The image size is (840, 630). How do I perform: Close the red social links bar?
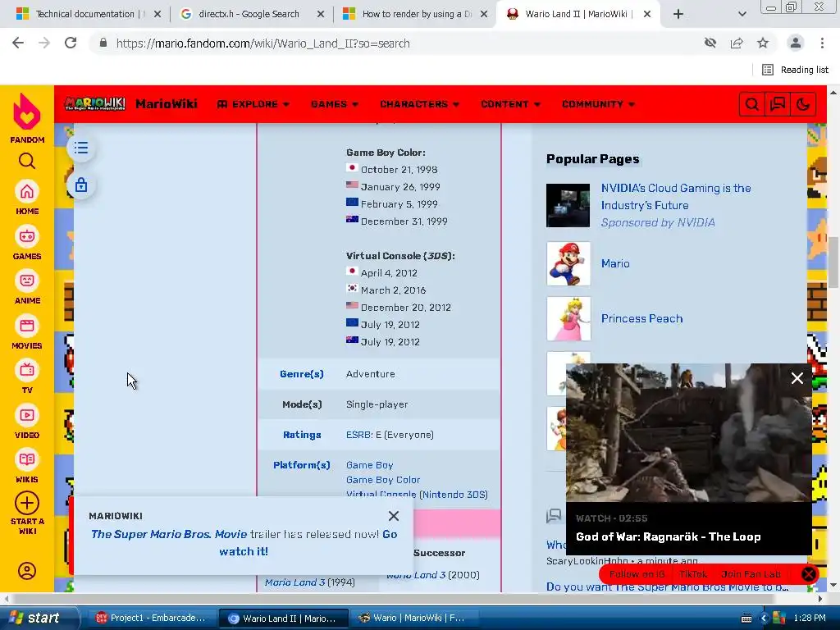coord(808,574)
